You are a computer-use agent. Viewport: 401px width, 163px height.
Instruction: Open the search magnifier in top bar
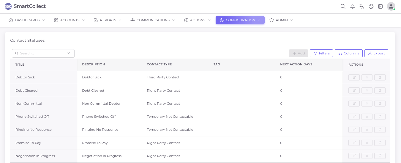click(343, 7)
